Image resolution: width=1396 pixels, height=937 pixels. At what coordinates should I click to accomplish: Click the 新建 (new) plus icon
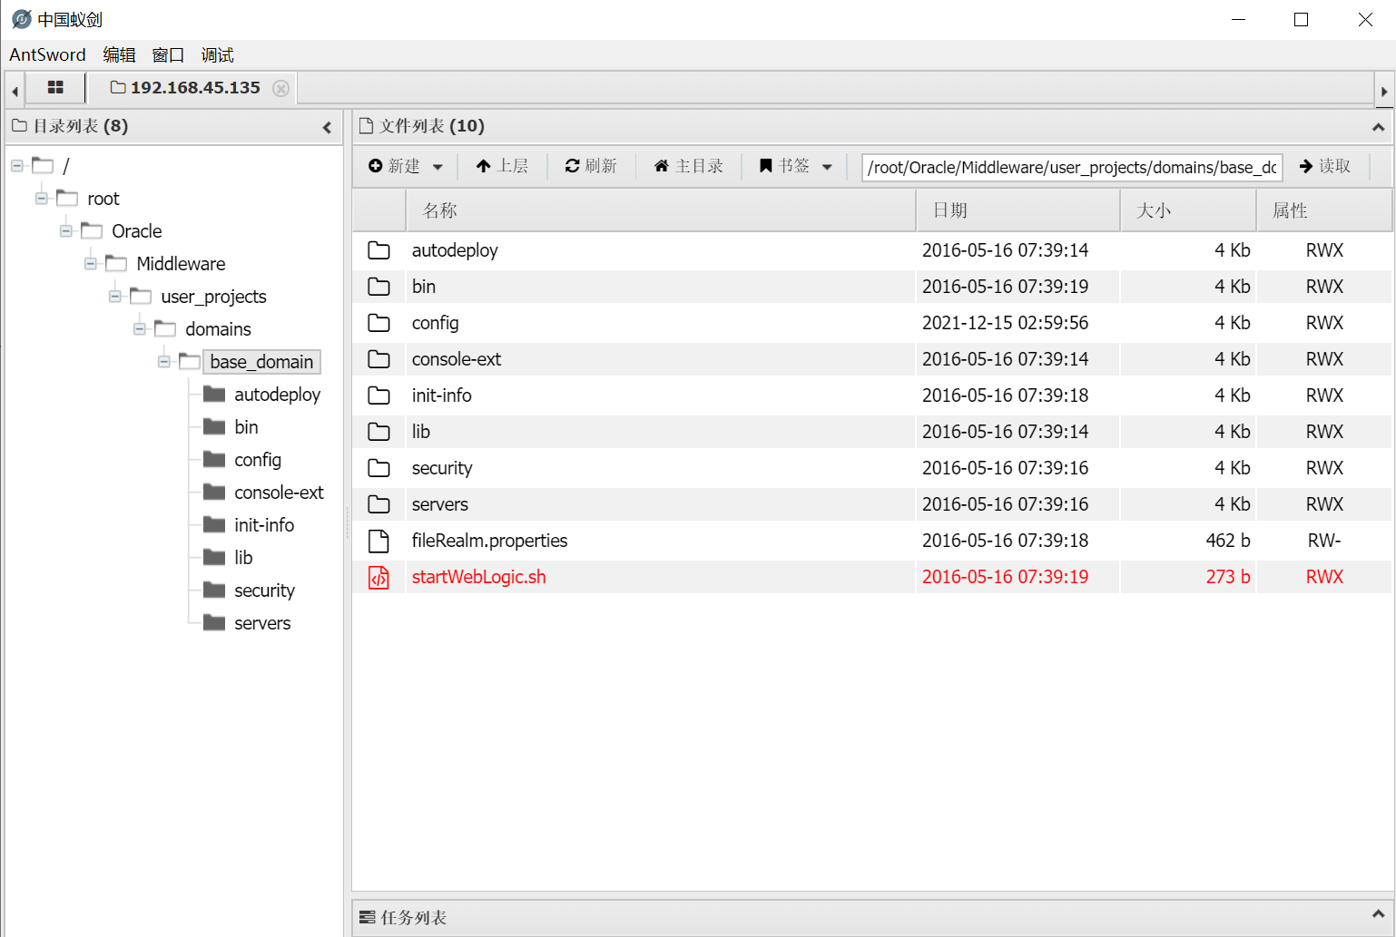pyautogui.click(x=377, y=165)
